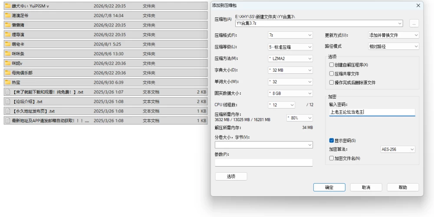The width and height of the screenshot is (434, 217).
Task: Click text file icon of 【永久地址发布页】.txt
Action: [x=8, y=111]
